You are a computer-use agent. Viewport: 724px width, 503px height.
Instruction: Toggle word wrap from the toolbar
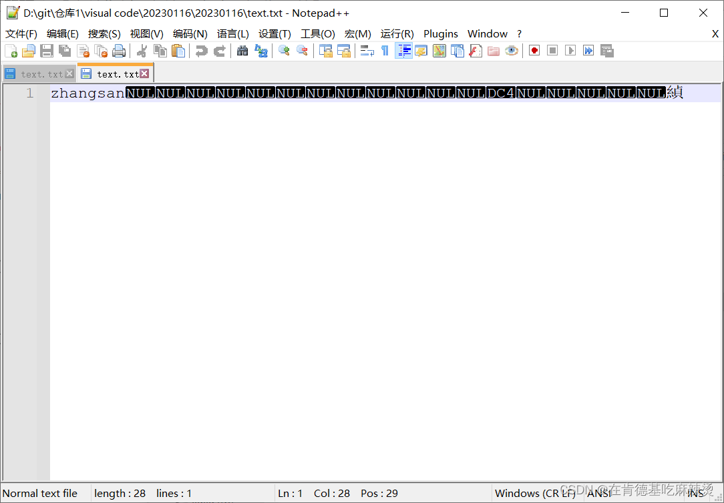[367, 50]
